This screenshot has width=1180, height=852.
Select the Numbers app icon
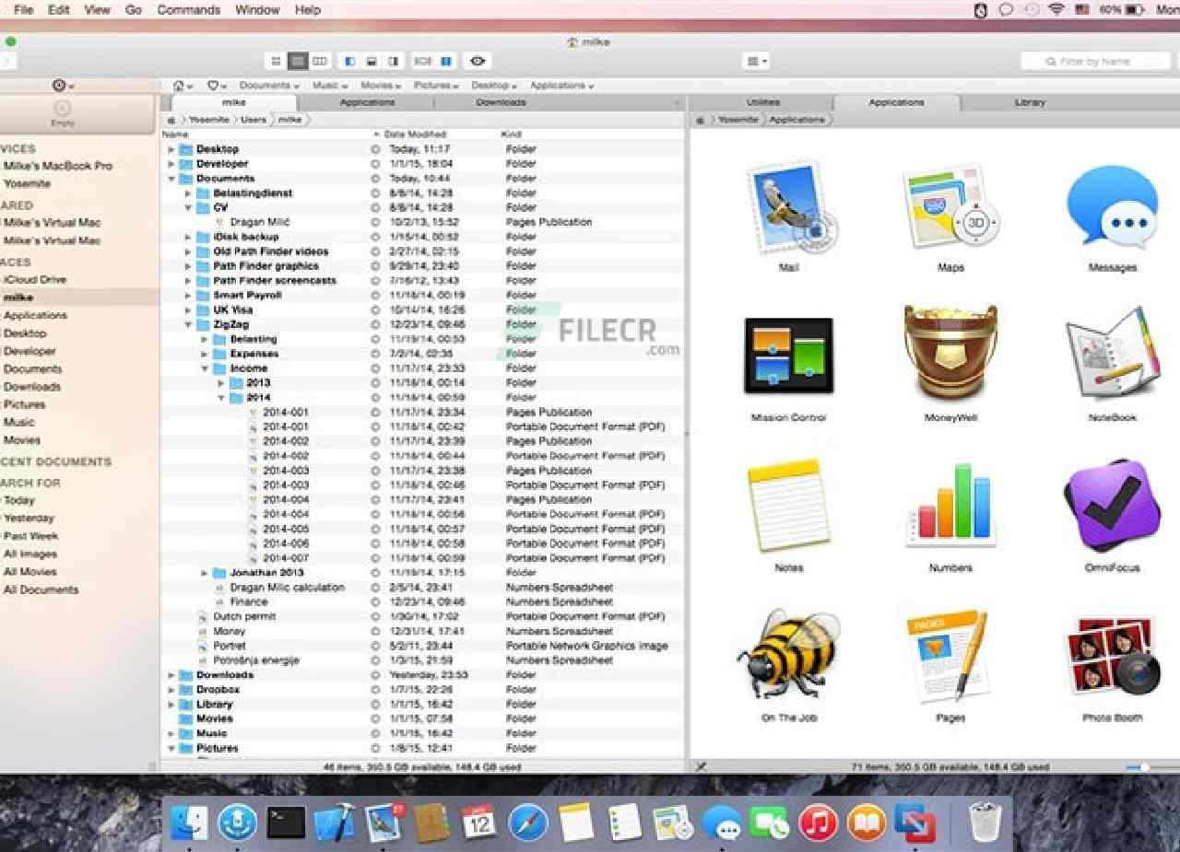tap(950, 506)
